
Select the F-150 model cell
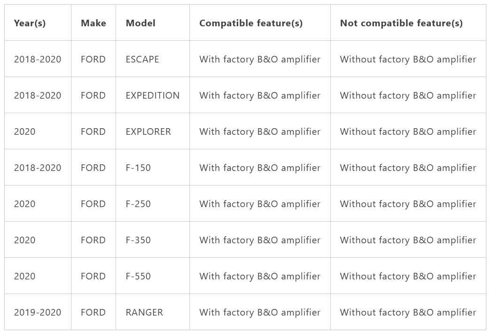(x=138, y=168)
